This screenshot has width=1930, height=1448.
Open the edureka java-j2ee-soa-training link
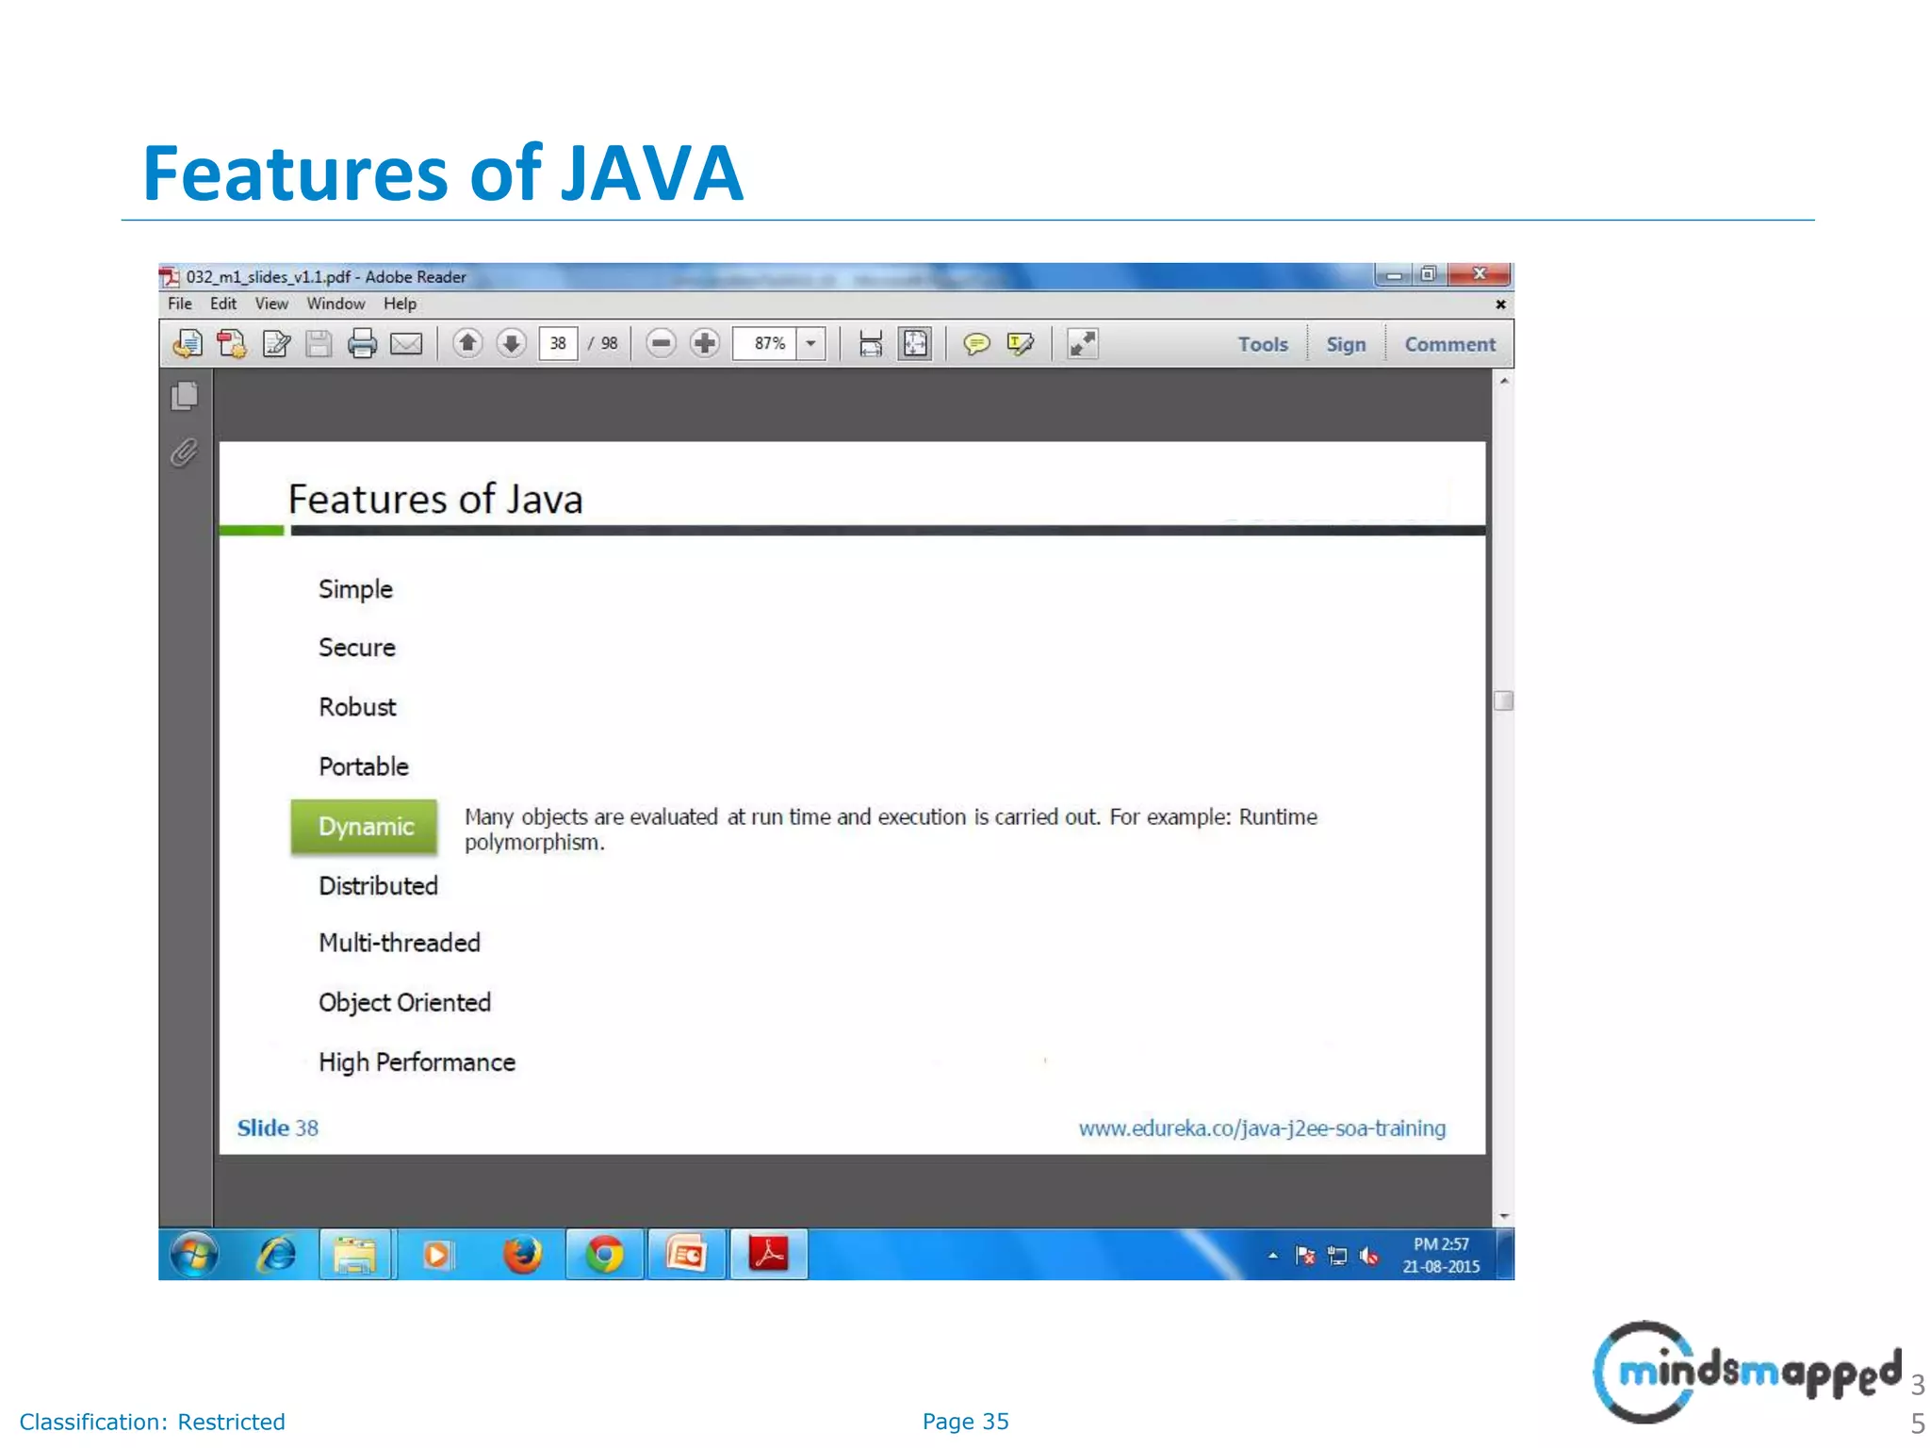tap(1262, 1128)
